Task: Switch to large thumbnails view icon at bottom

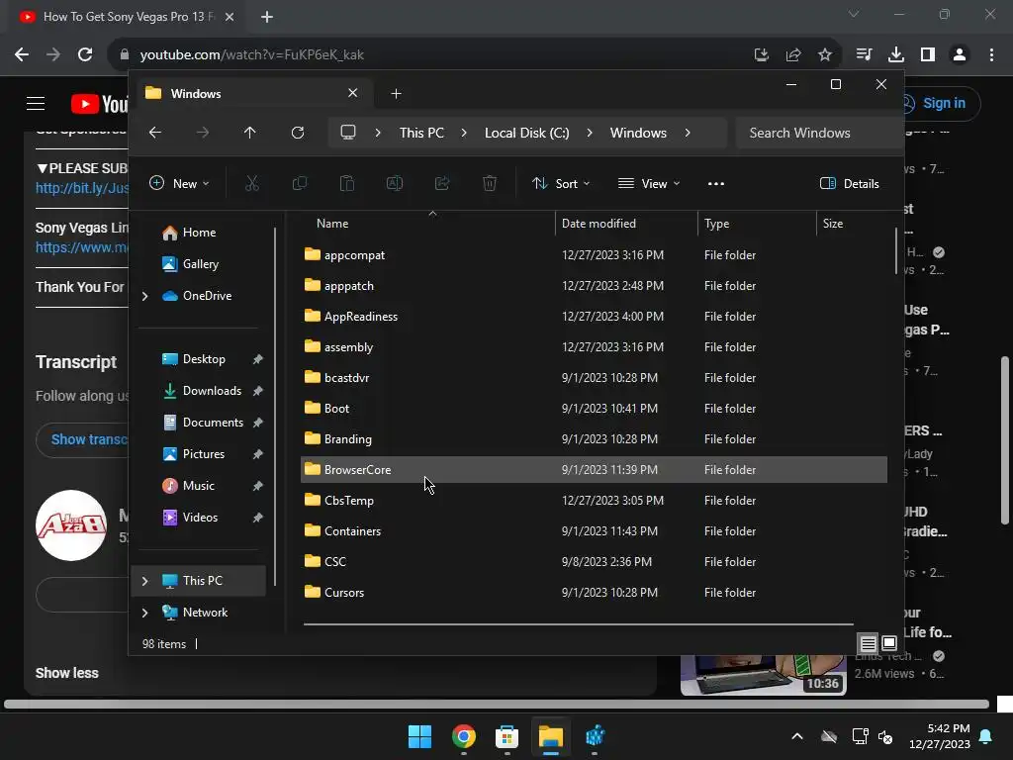Action: click(x=889, y=643)
